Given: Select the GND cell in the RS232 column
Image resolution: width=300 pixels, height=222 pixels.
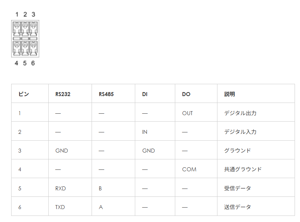Looking at the screenshot, I should point(62,150).
